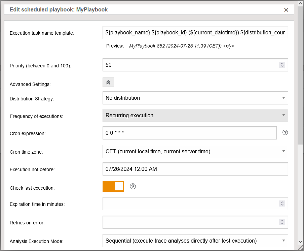Open the Analysis Execution Mode dropdown
Viewport: 304px width, 251px height.
195,241
